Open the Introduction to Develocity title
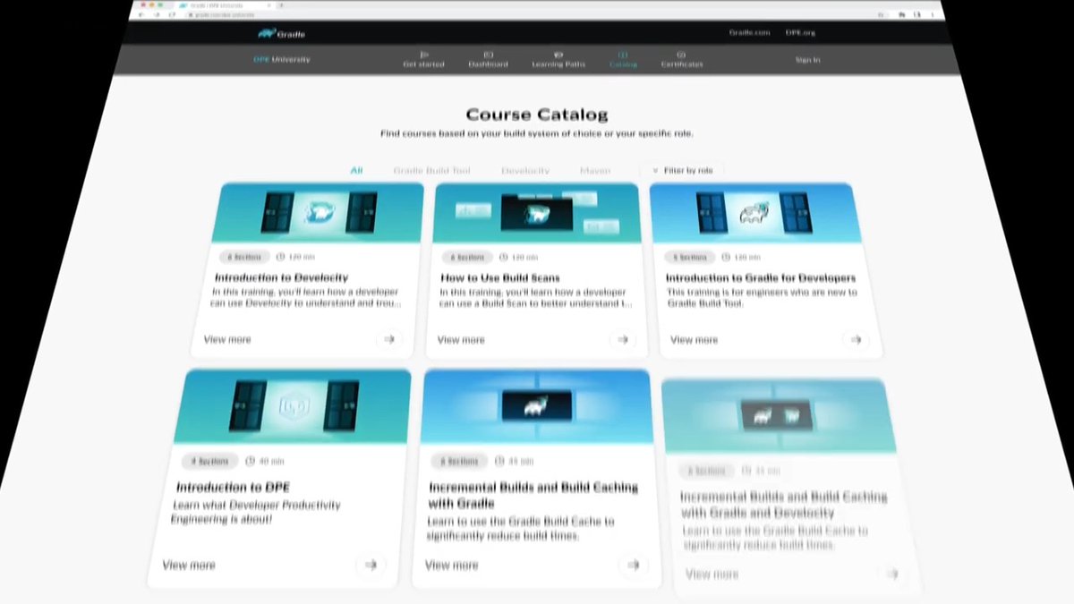1074x604 pixels. coord(281,278)
